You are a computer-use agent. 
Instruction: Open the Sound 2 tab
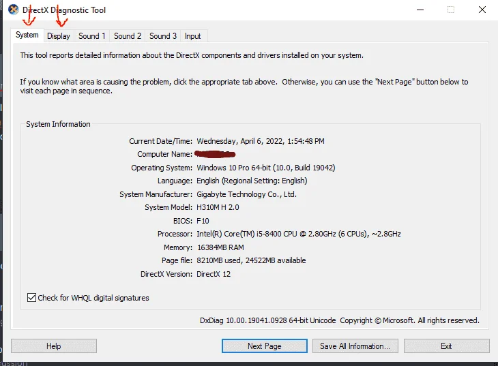128,36
